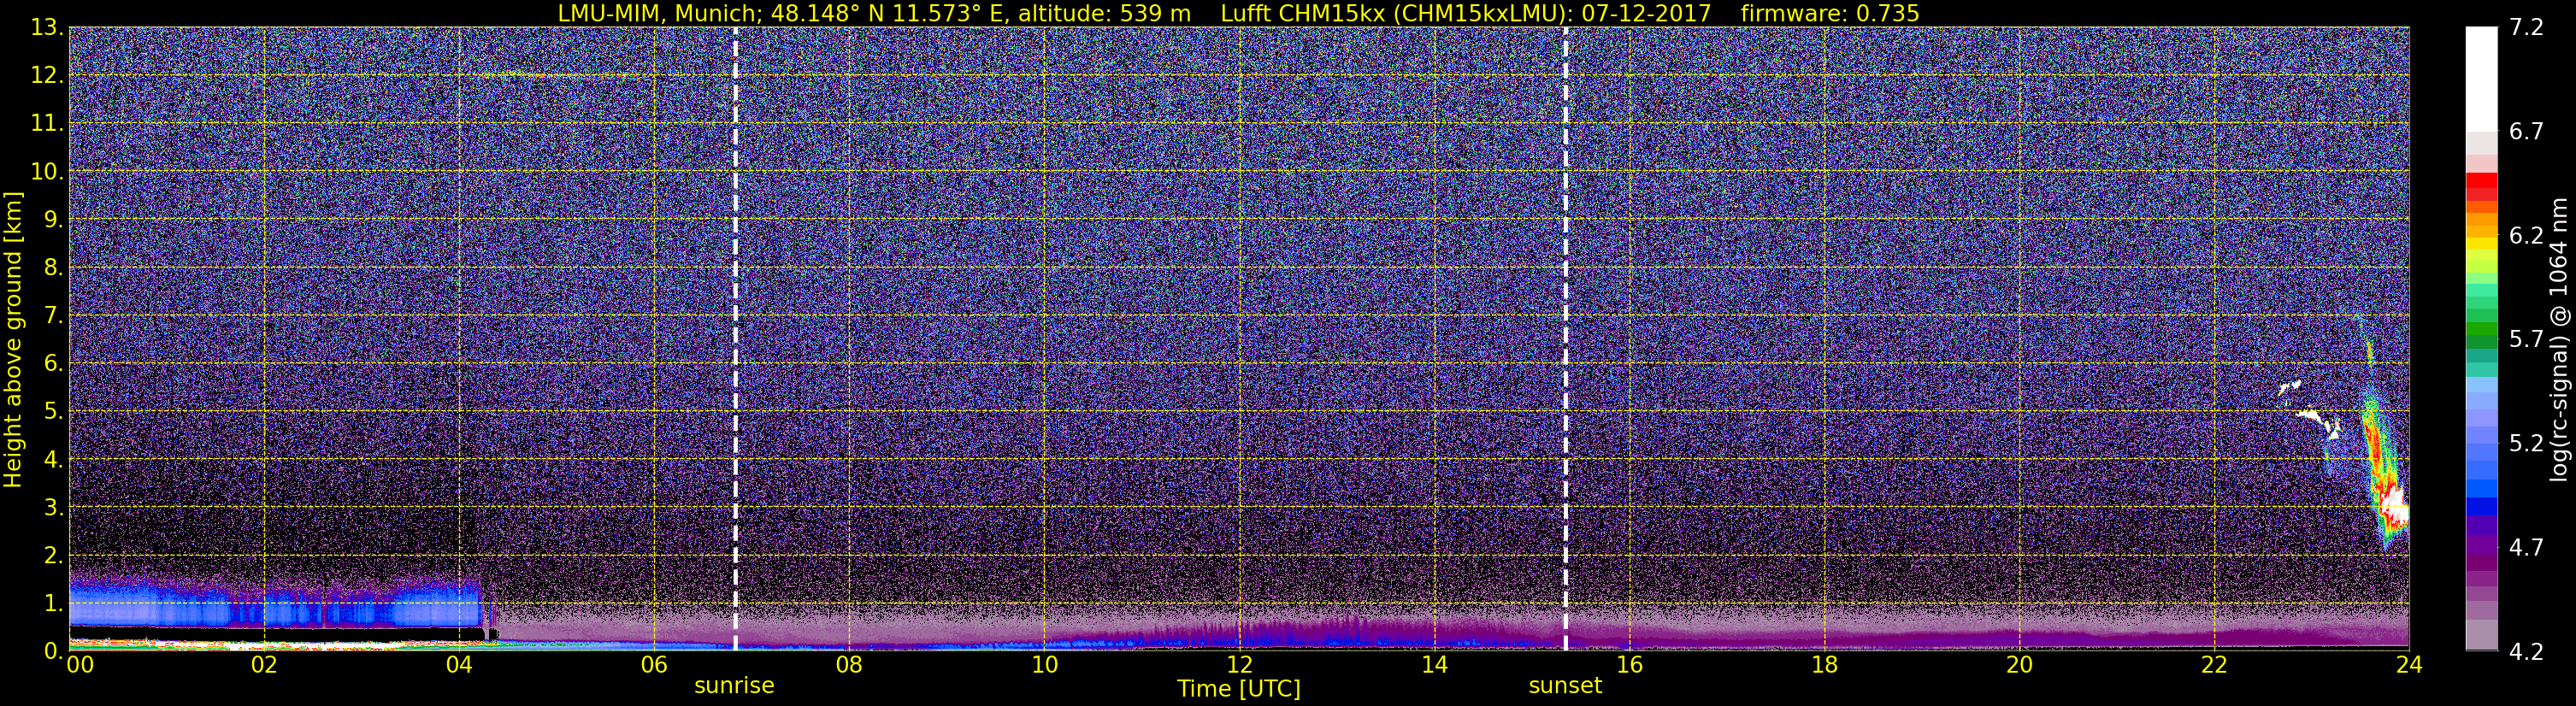Click time axis tick "06"

654,665
